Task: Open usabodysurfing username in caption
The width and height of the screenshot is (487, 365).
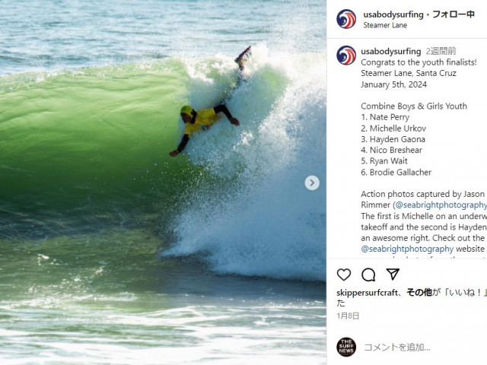Action: pyautogui.click(x=390, y=51)
